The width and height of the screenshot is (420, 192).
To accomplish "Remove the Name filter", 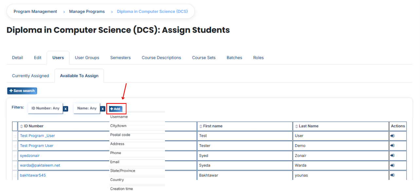I will click(102, 109).
